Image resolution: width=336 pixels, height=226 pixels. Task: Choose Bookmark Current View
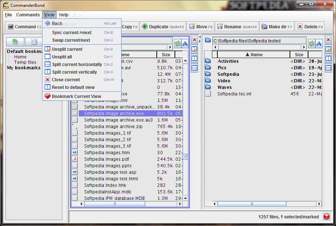[x=82, y=96]
